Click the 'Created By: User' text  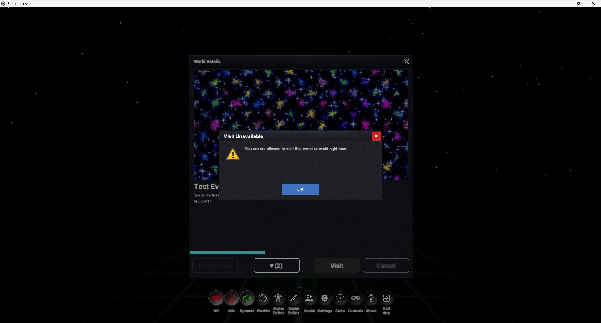(206, 195)
